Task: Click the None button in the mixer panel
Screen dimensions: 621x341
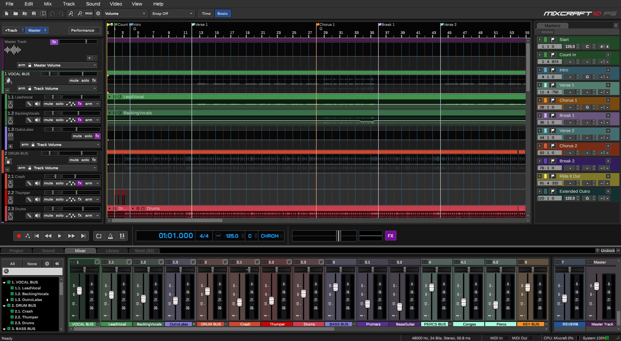Action: (32, 264)
